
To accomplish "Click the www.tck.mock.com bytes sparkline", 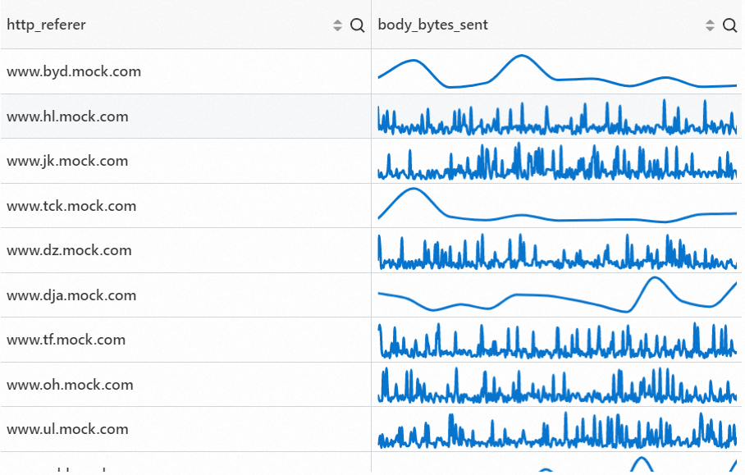I will [557, 206].
